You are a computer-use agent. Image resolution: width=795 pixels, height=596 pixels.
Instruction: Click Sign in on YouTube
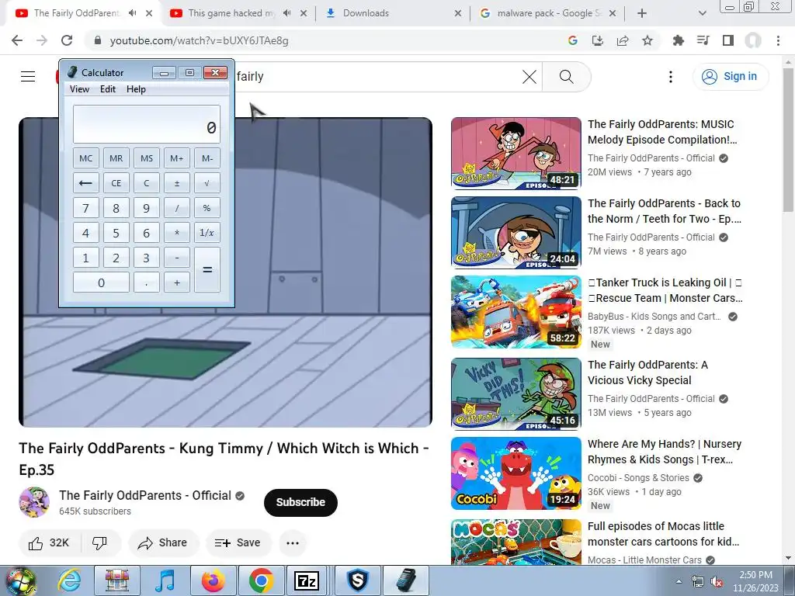[x=730, y=77]
